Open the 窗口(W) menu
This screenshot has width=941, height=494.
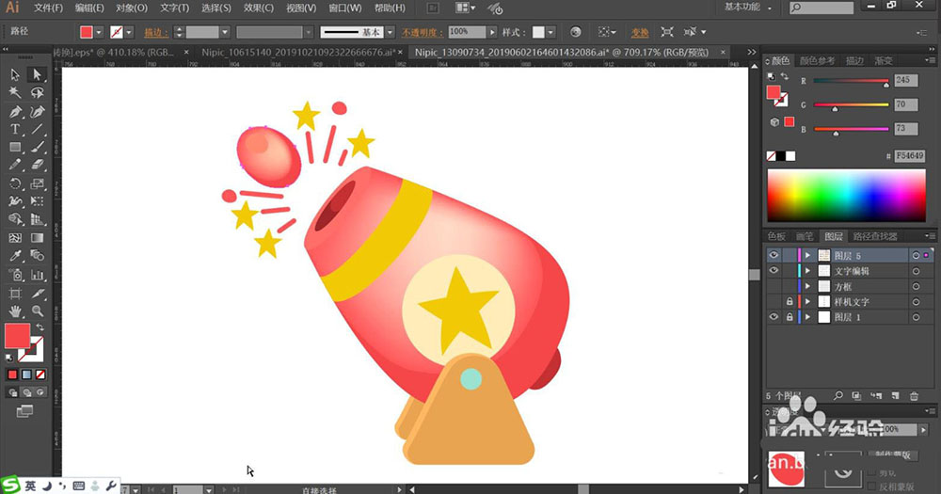coord(345,8)
